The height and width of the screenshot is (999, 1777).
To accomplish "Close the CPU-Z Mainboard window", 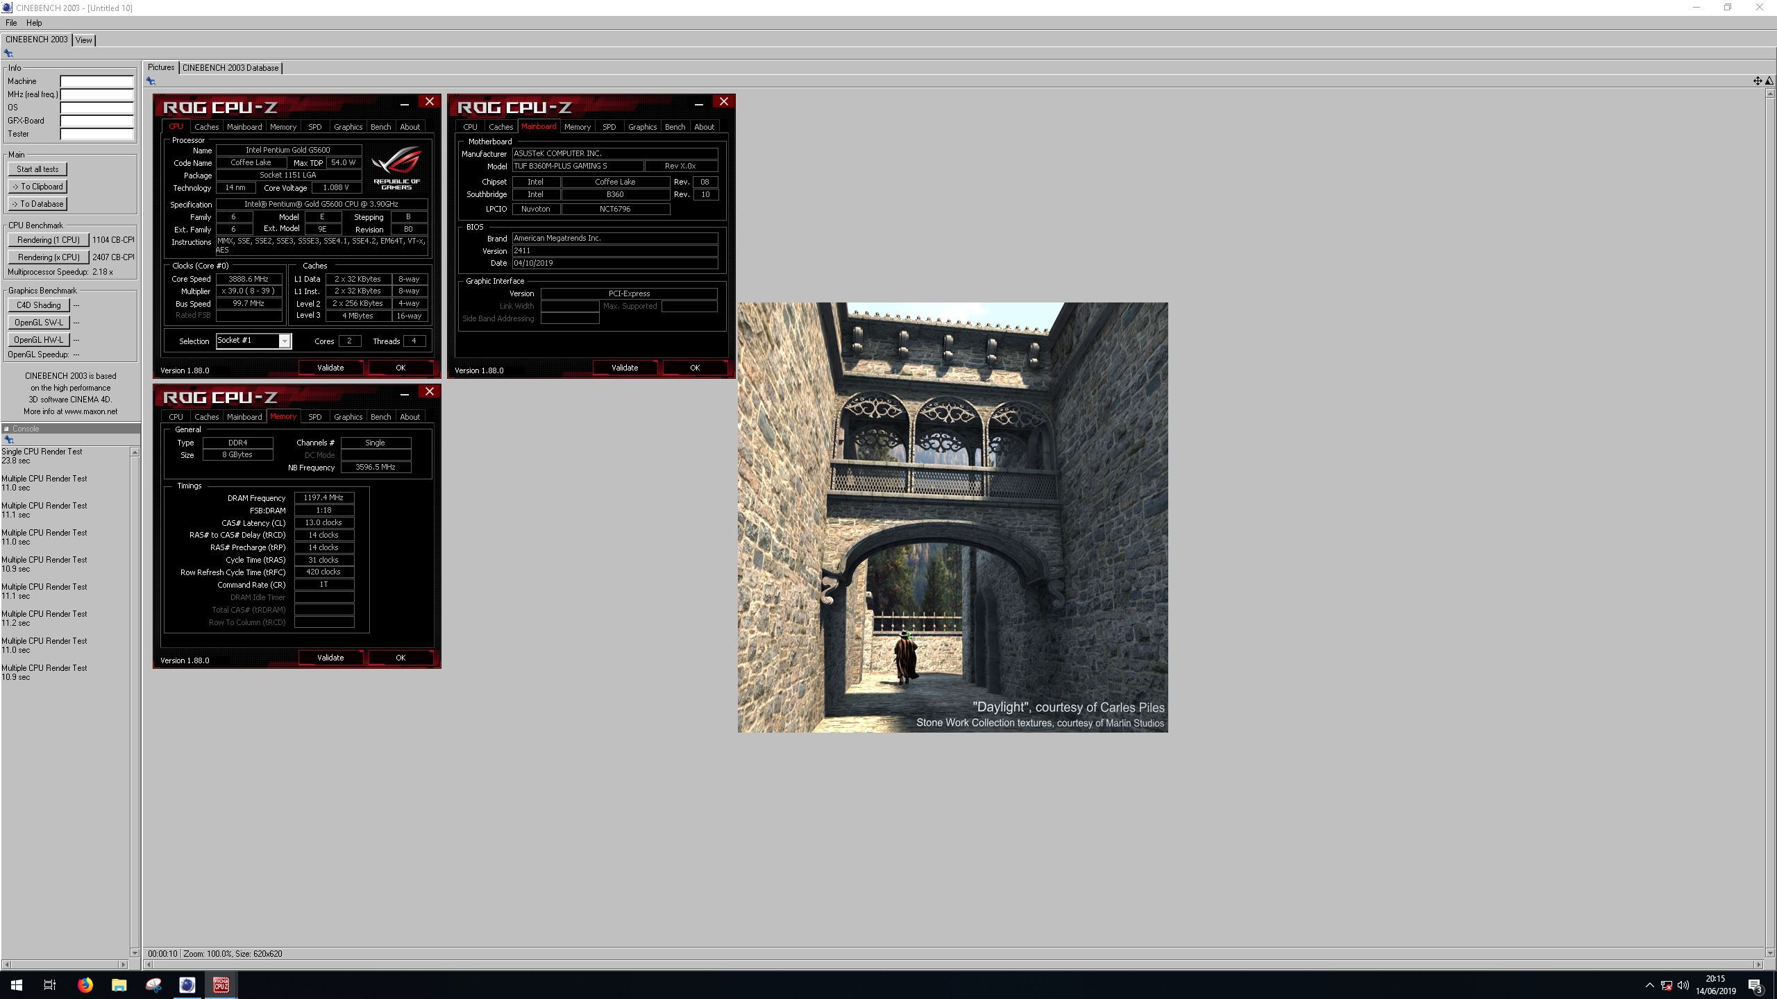I will coord(724,101).
